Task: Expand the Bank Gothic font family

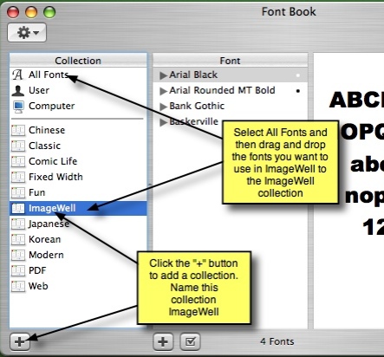Action: tap(163, 107)
